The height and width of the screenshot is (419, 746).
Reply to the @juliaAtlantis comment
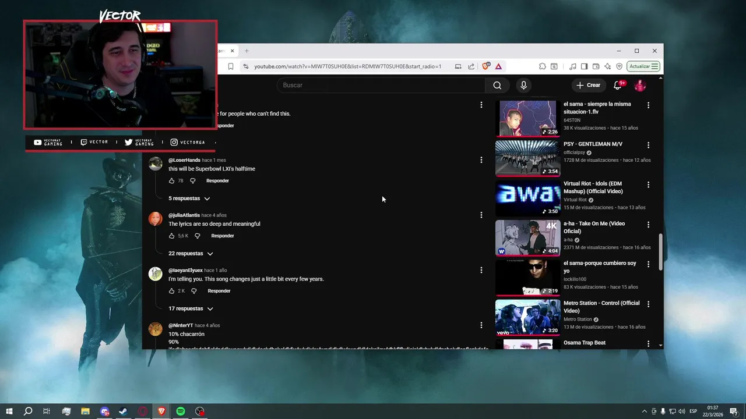pos(223,236)
